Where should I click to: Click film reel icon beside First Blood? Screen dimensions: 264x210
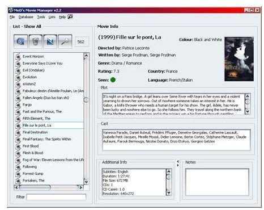(x=18, y=146)
